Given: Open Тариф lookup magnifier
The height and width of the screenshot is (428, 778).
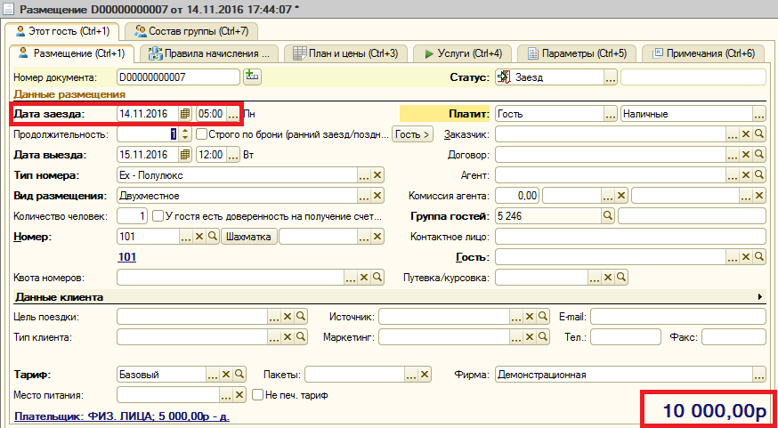Looking at the screenshot, I should (239, 375).
